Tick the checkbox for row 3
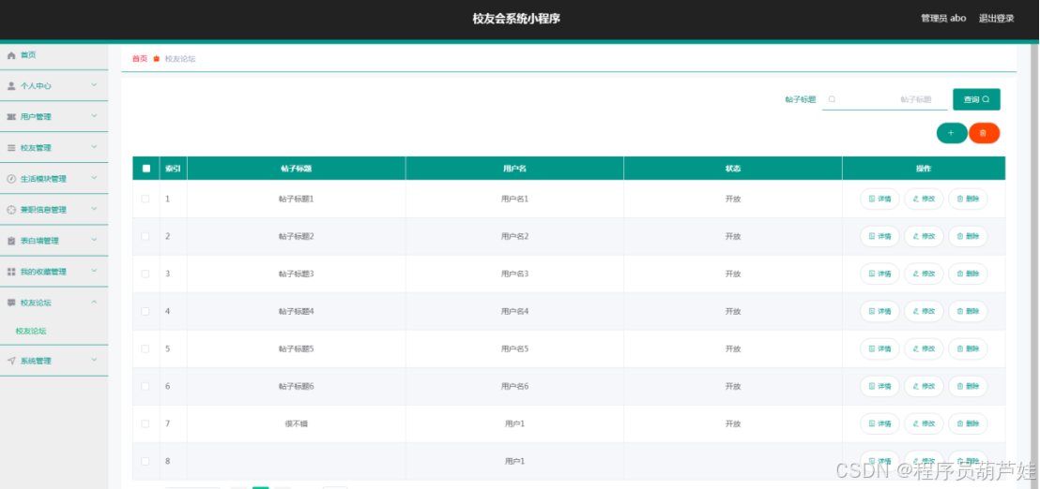The height and width of the screenshot is (489, 1040). point(145,274)
